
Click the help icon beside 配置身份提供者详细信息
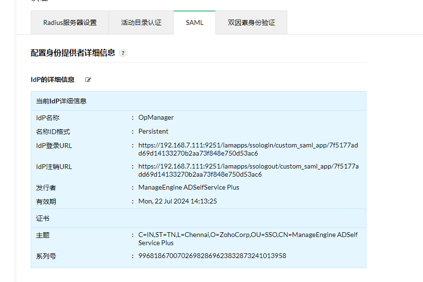point(123,53)
